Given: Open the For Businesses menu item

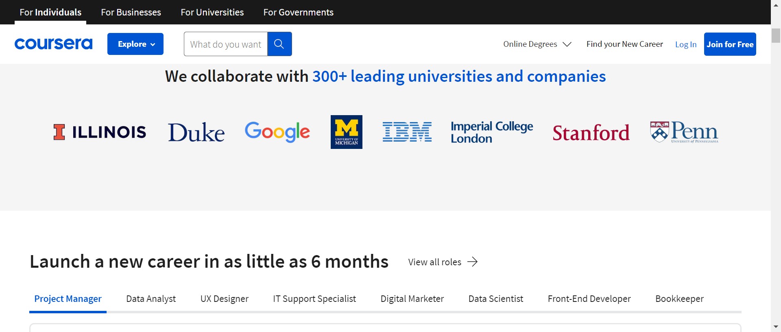Looking at the screenshot, I should click(131, 12).
